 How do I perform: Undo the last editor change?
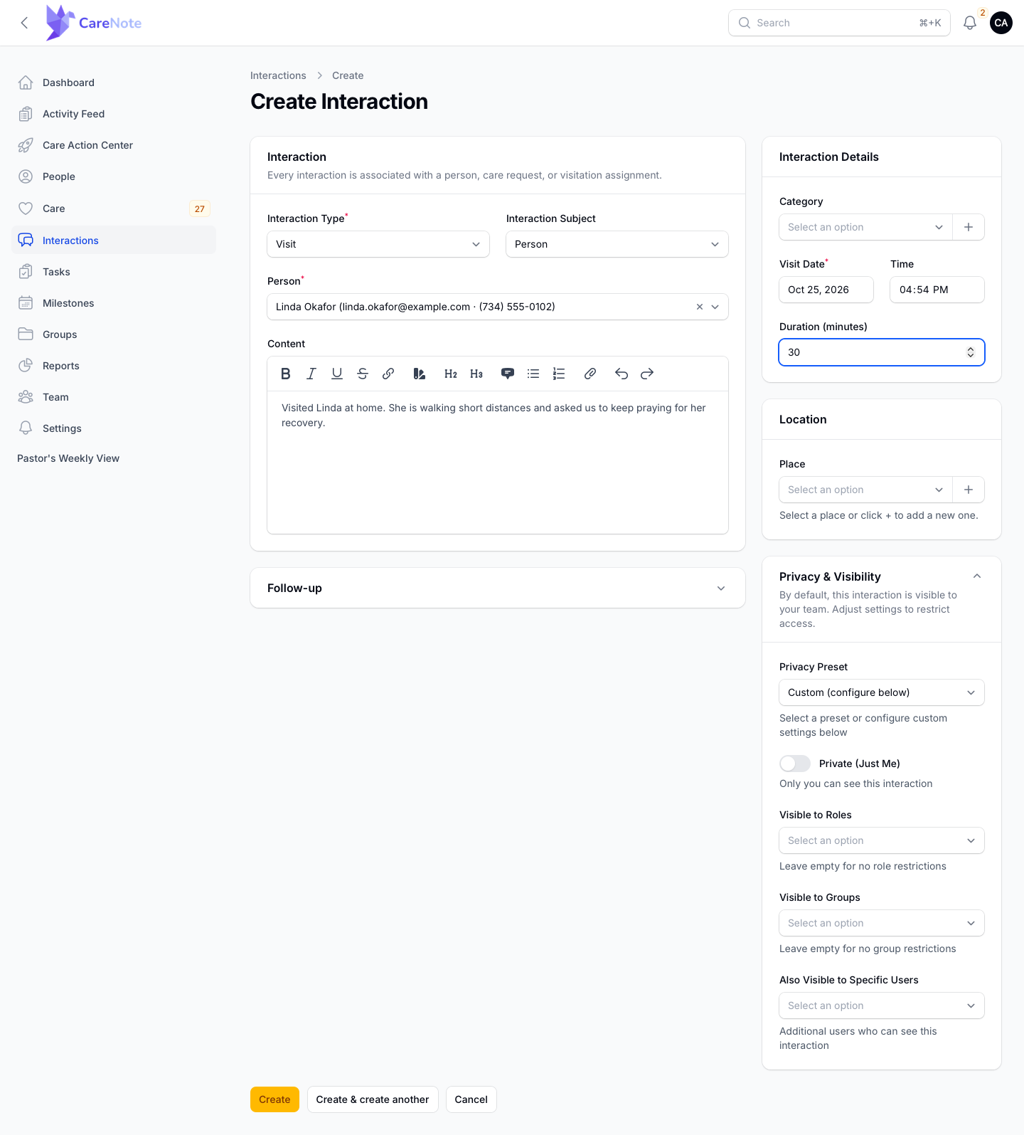(622, 374)
